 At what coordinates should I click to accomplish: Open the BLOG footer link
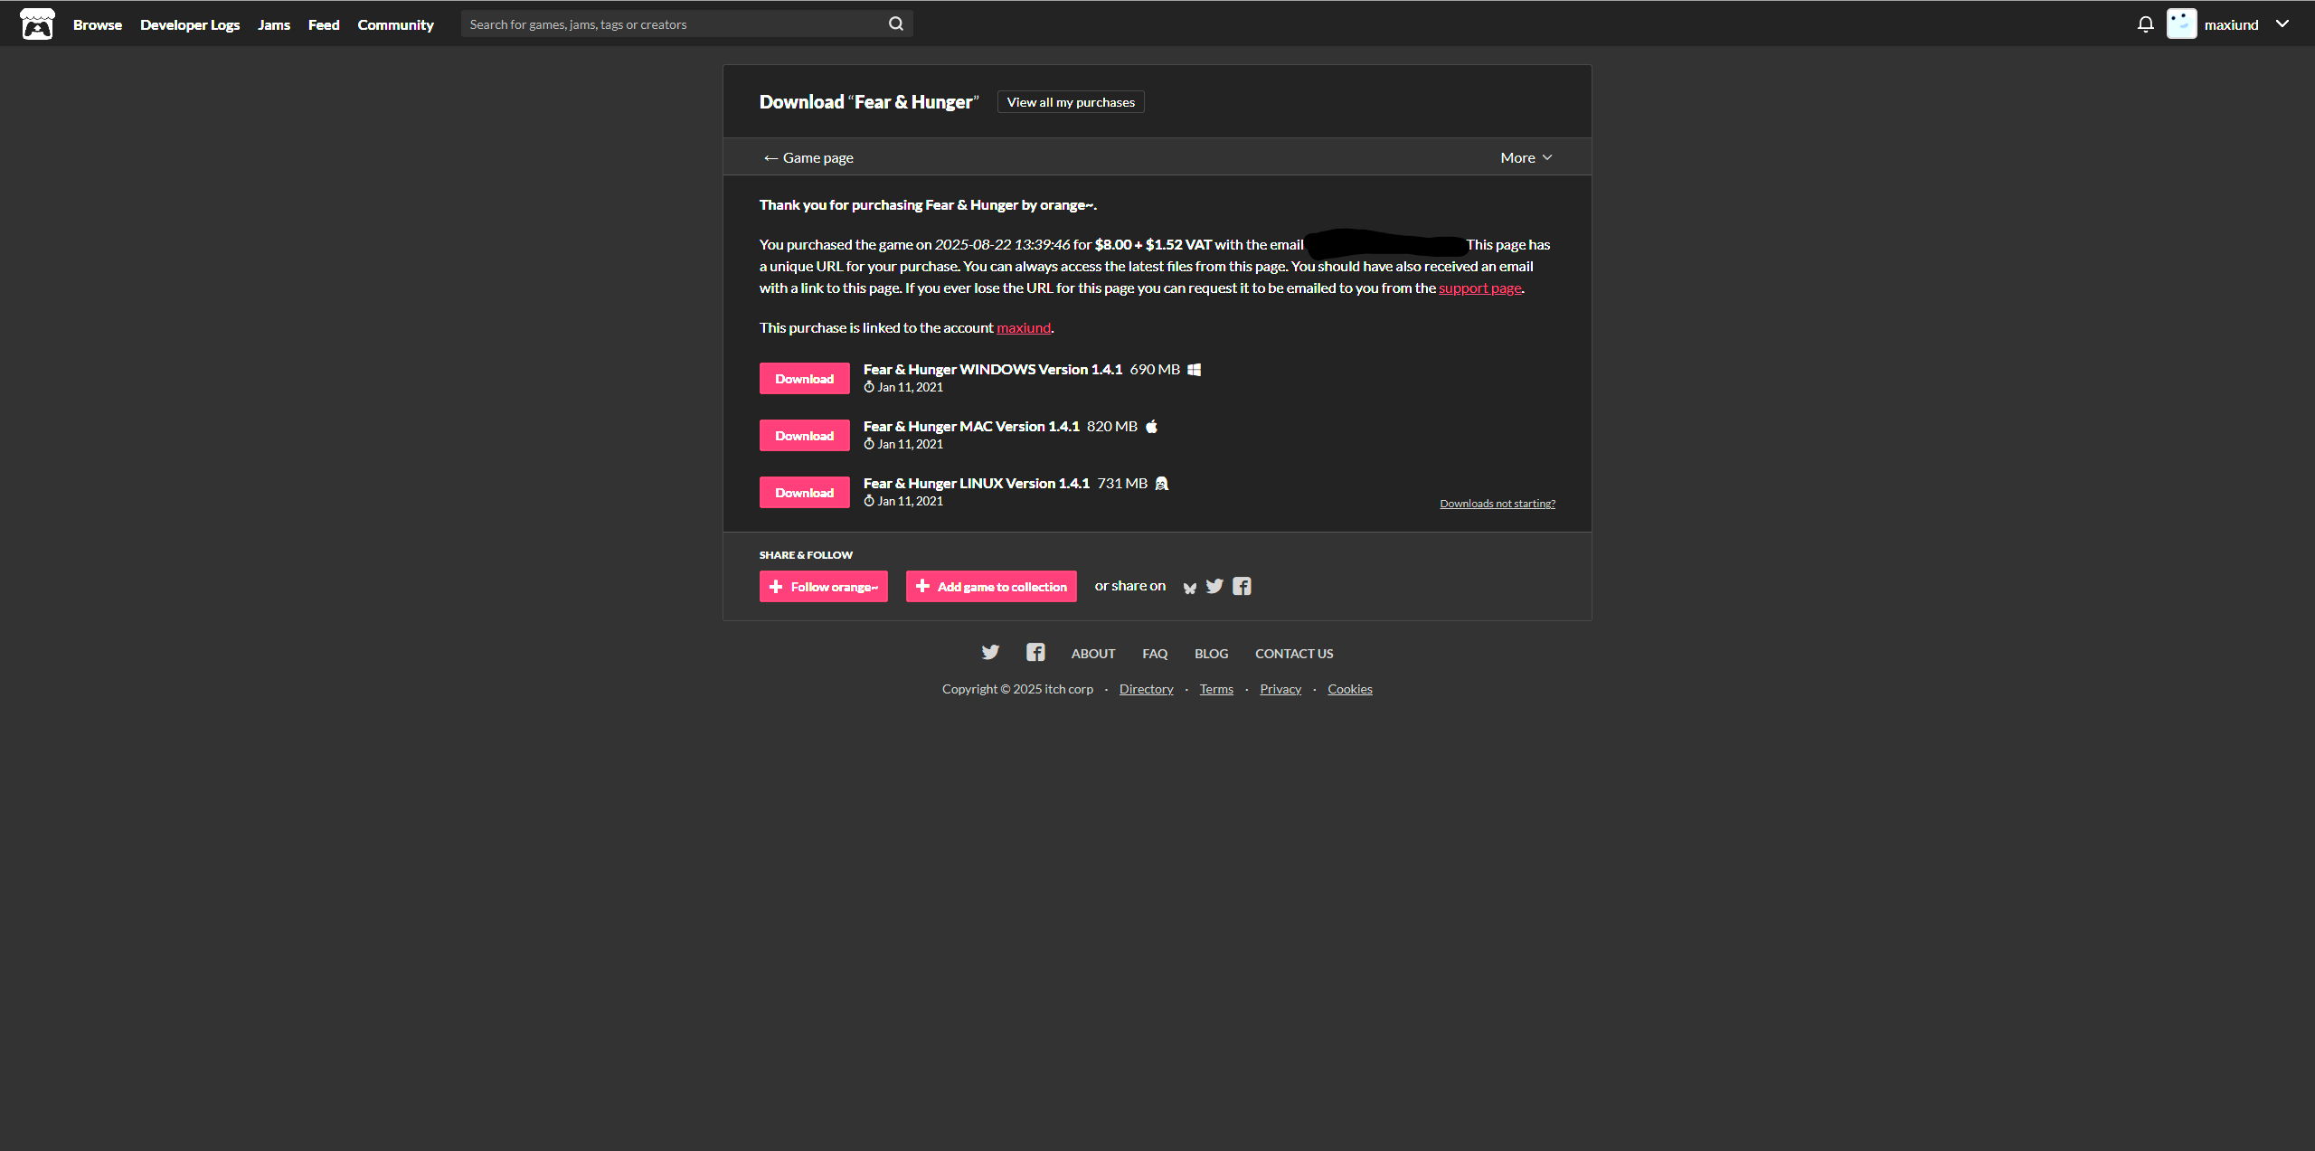click(x=1211, y=654)
